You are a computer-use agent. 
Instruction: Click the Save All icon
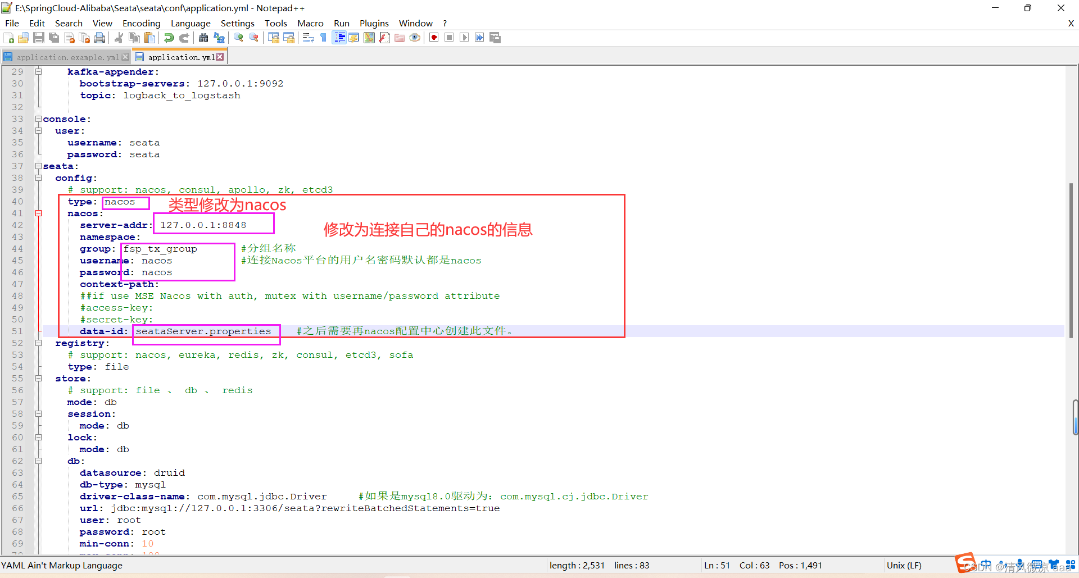tap(54, 38)
